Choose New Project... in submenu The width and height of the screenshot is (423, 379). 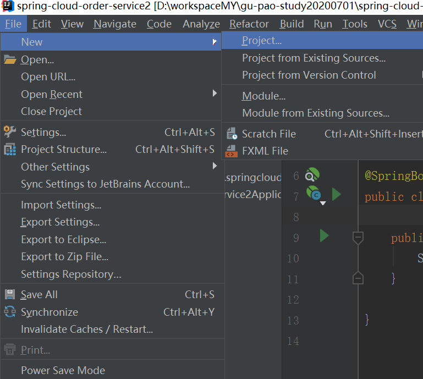tap(322, 41)
